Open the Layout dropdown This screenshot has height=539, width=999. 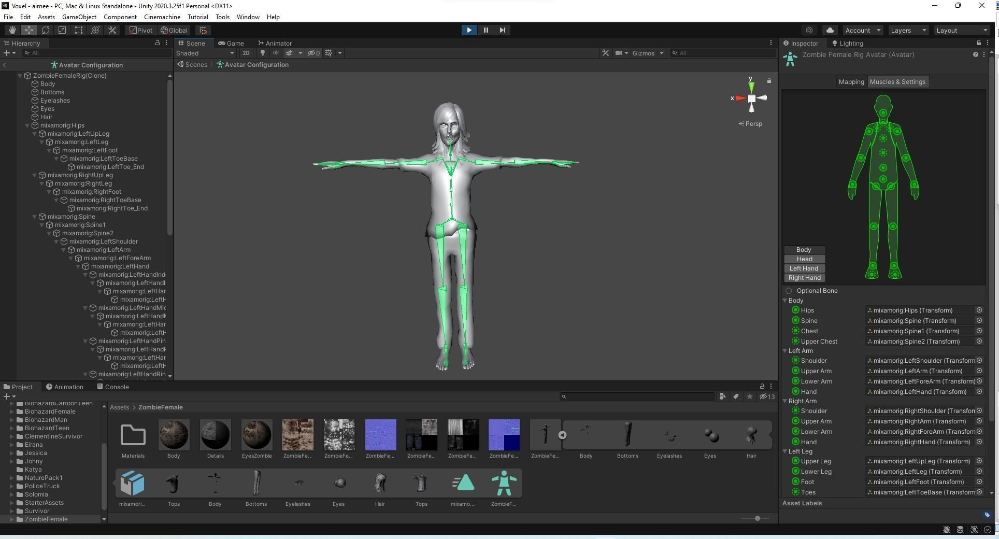click(962, 30)
